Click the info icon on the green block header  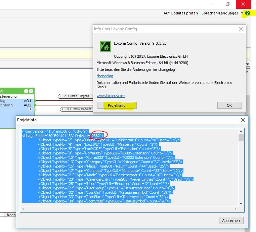(31, 91)
